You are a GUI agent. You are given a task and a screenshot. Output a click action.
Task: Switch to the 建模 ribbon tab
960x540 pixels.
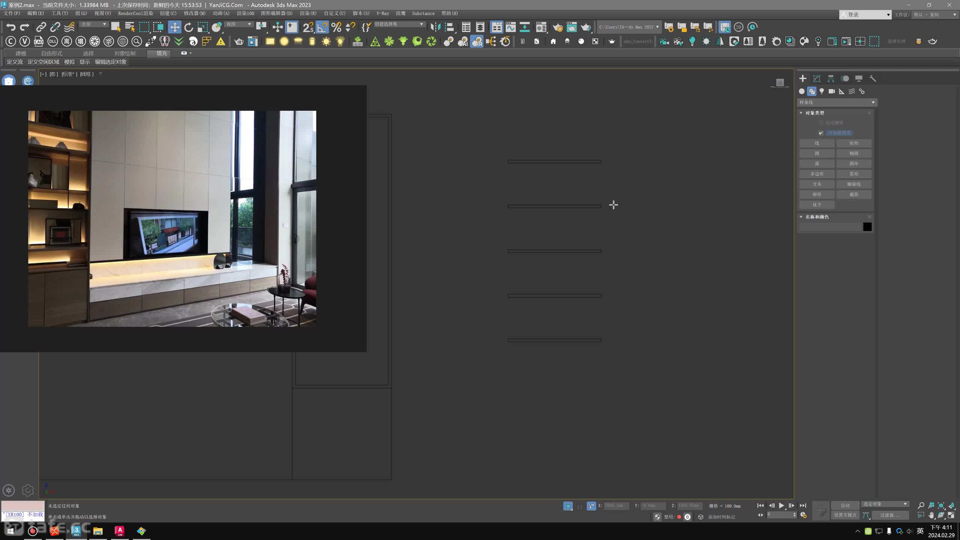click(21, 53)
